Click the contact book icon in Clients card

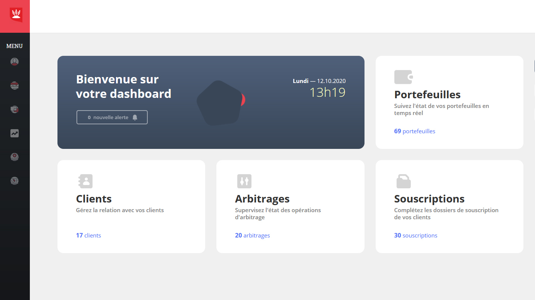point(85,181)
